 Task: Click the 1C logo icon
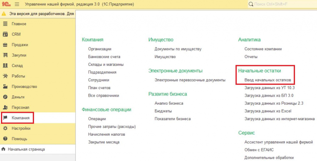(x=6, y=4)
